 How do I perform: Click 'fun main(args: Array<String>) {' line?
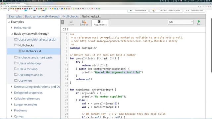[93, 90]
